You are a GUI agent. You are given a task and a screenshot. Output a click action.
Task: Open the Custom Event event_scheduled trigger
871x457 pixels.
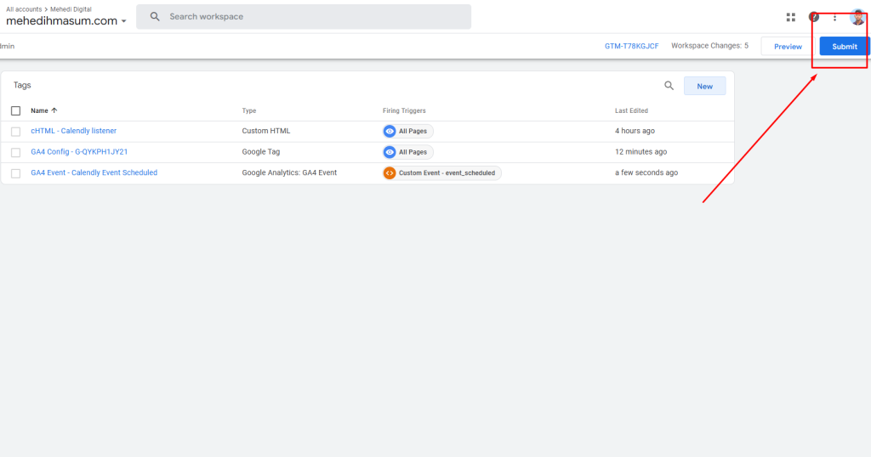[x=442, y=173]
